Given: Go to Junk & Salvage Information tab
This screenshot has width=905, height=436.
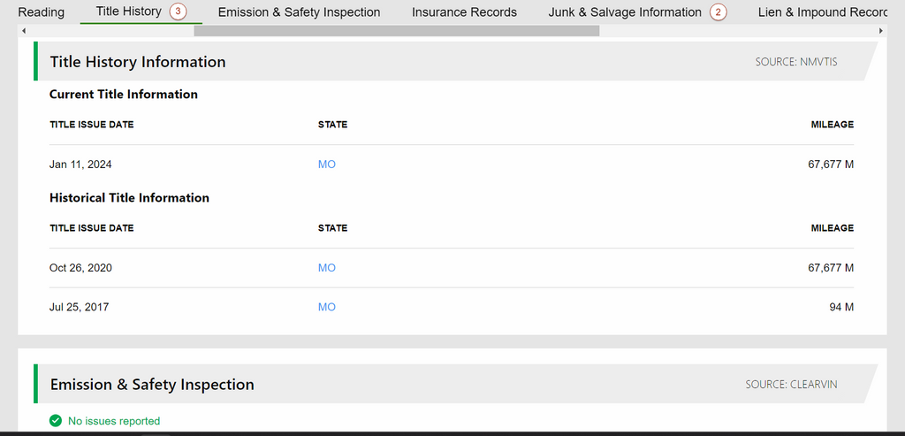Looking at the screenshot, I should (625, 12).
